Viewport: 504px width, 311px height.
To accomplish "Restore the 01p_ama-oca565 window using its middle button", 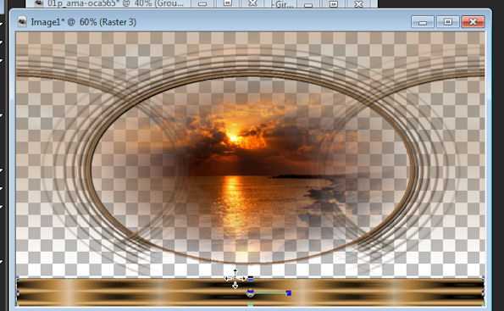I will 228,3.
